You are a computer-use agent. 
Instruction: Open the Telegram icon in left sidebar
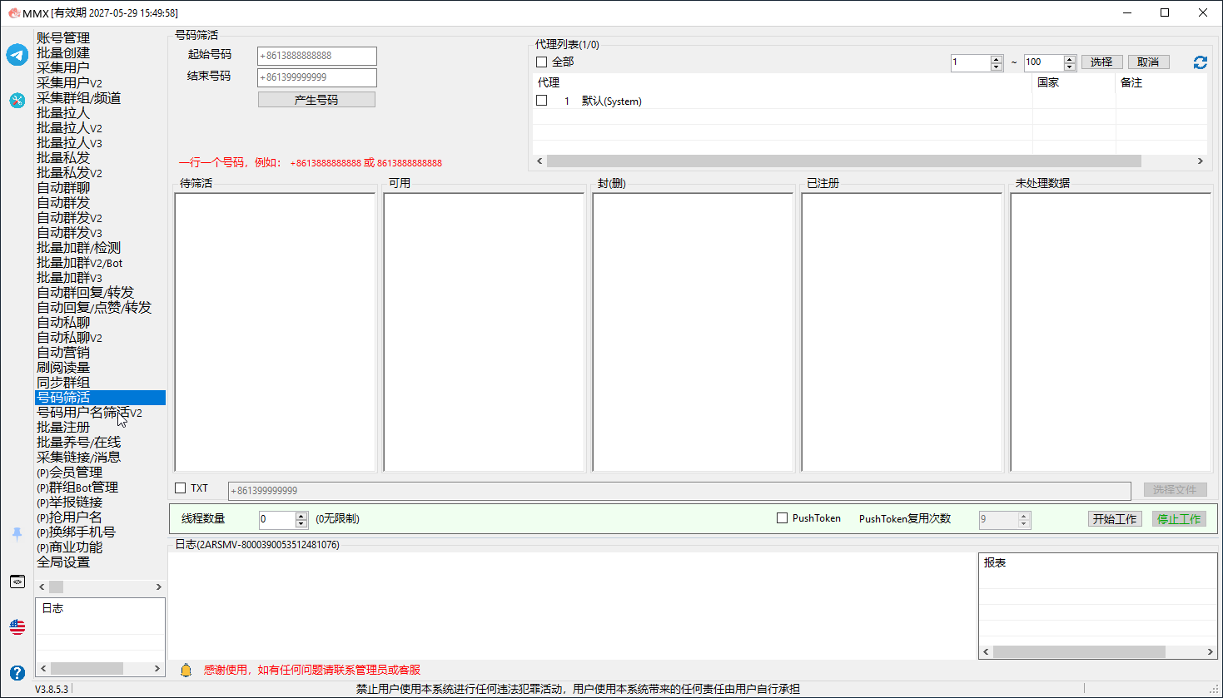17,55
